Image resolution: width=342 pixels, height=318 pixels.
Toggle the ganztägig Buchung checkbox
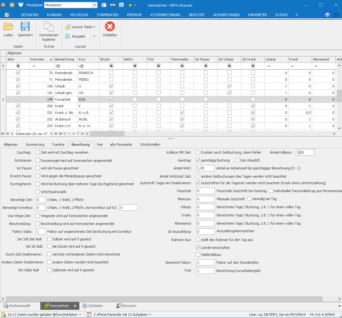pos(198,160)
